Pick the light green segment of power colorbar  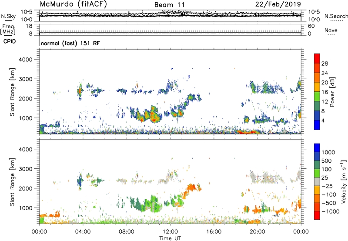(317, 97)
